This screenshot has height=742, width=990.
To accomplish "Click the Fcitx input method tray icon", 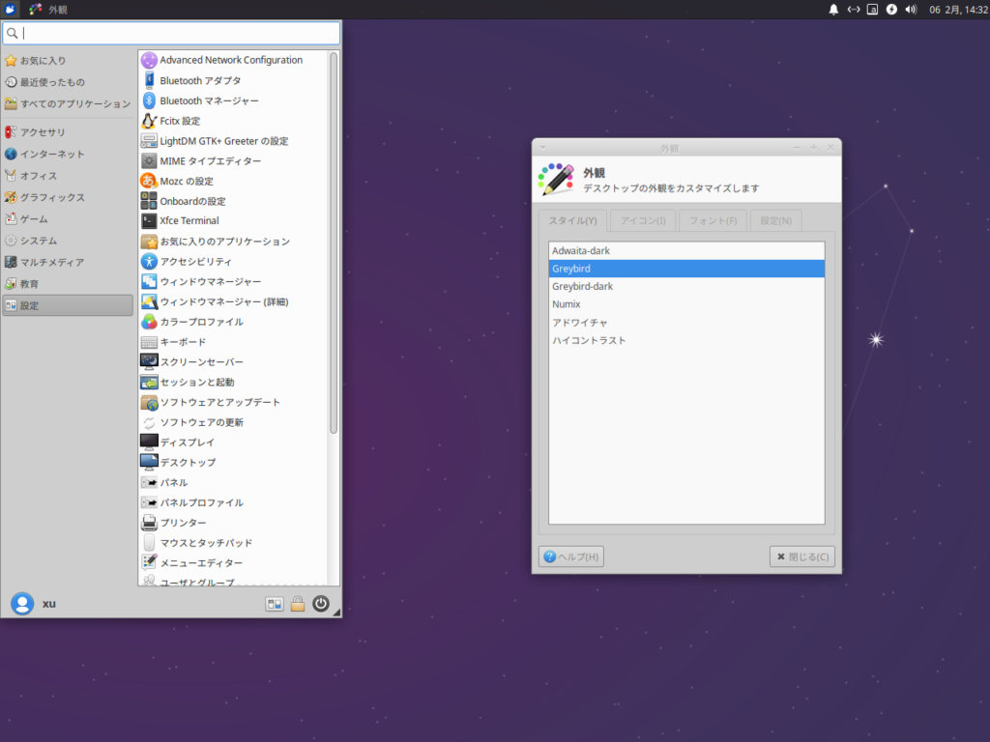I will [x=871, y=10].
